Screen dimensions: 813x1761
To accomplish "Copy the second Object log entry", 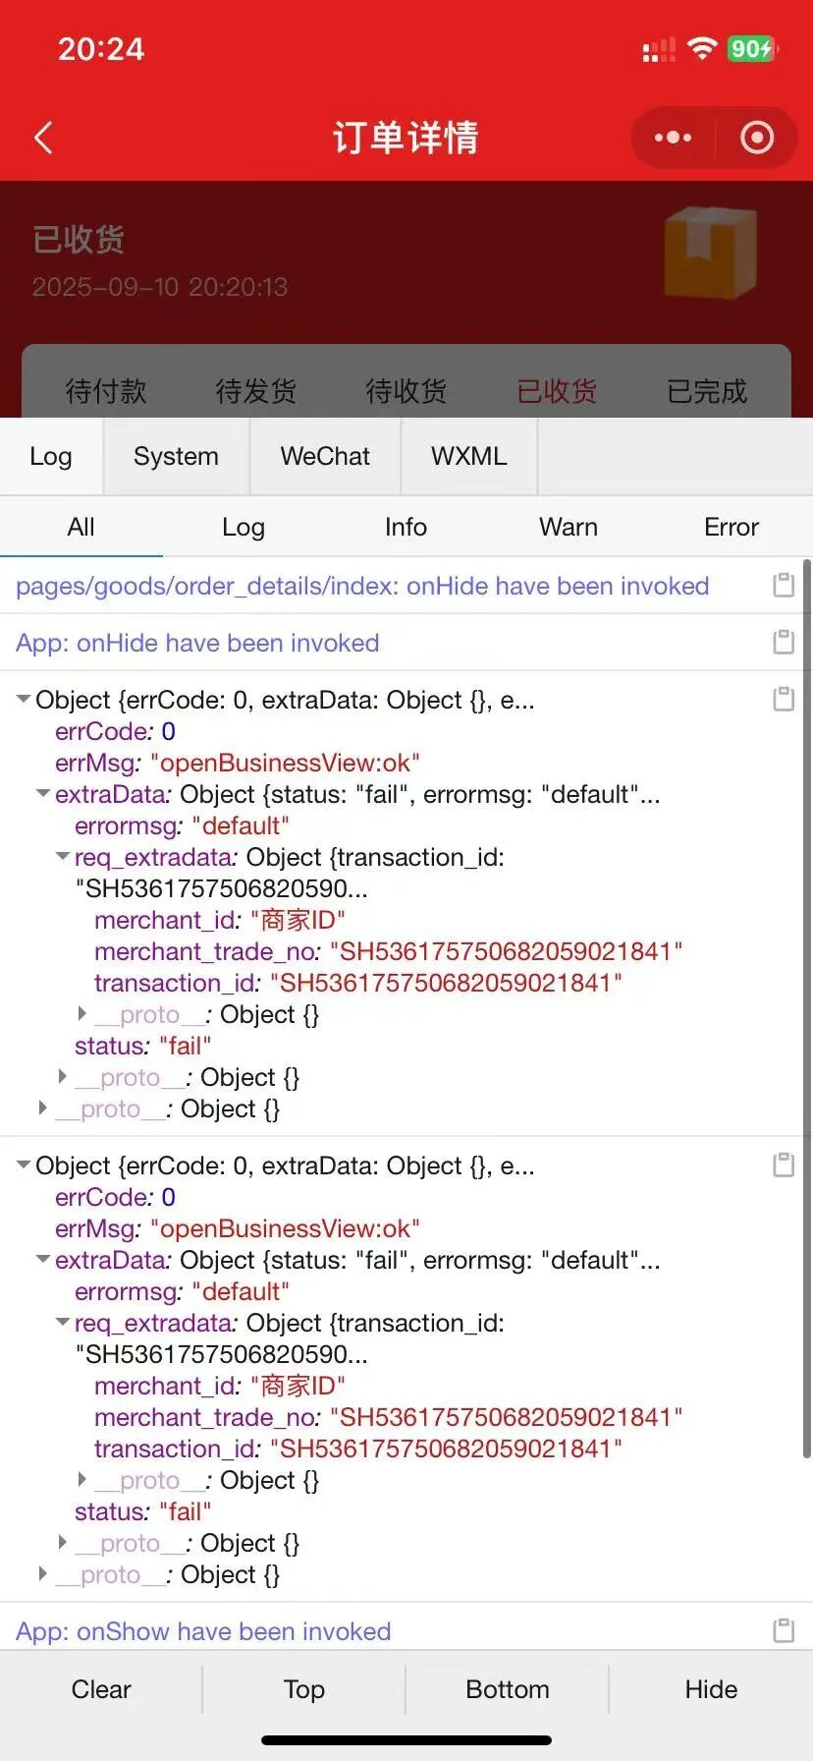I will (784, 1165).
